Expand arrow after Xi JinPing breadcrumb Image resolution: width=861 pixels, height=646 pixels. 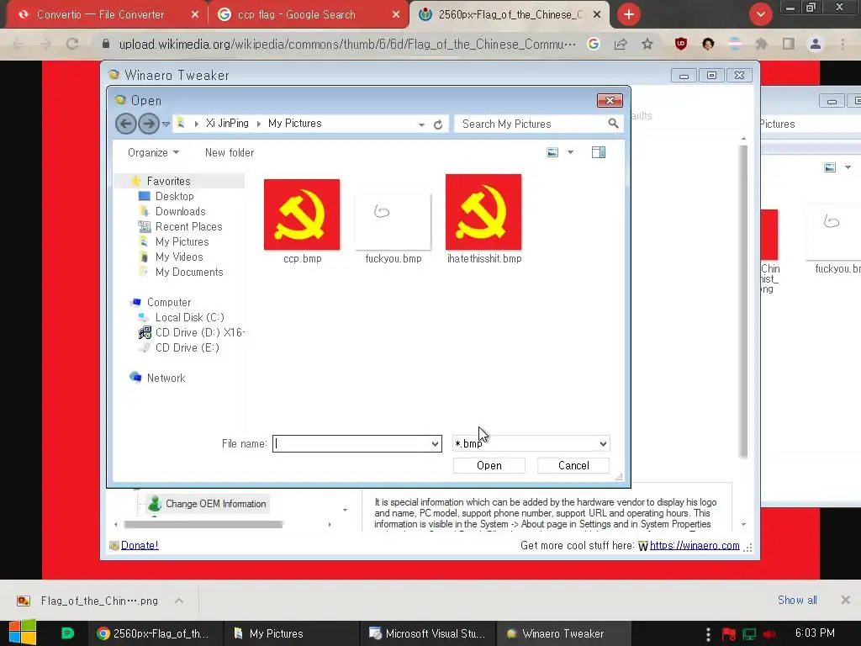pos(259,124)
